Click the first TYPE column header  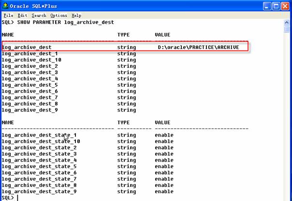click(x=123, y=35)
